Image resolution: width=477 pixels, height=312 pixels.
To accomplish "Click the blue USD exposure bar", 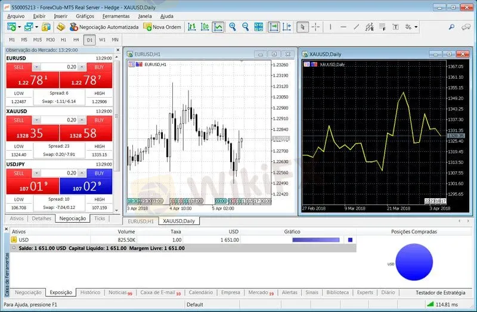I will 315,240.
